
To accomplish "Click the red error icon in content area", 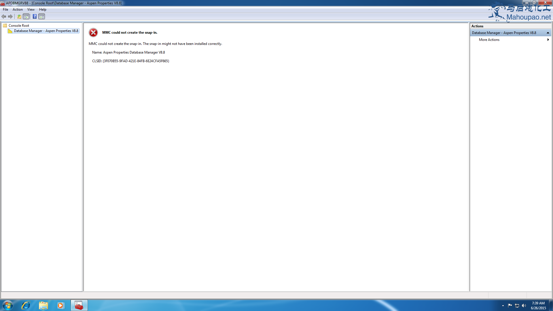I will [93, 32].
